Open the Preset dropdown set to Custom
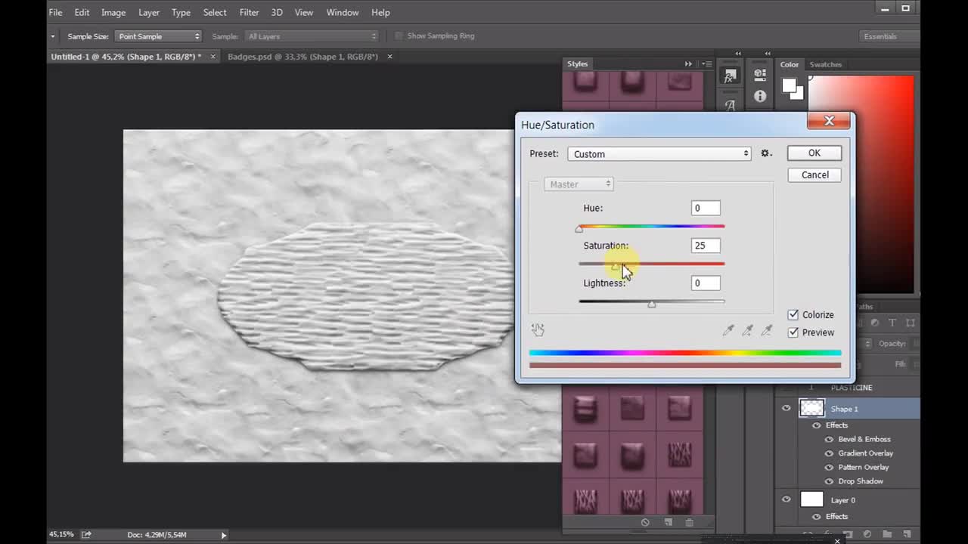Viewport: 968px width, 544px height. (659, 154)
